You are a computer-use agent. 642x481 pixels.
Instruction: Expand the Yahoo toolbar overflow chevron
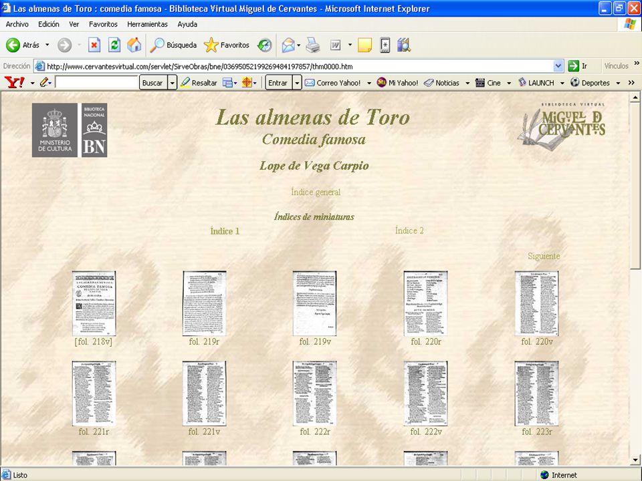coord(631,83)
